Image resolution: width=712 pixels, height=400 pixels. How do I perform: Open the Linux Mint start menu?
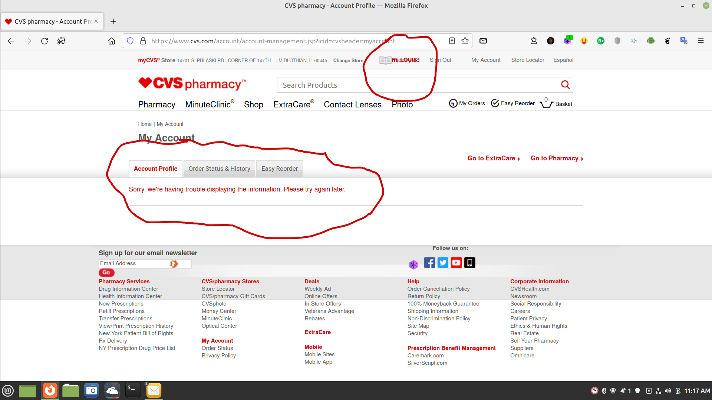[8, 390]
